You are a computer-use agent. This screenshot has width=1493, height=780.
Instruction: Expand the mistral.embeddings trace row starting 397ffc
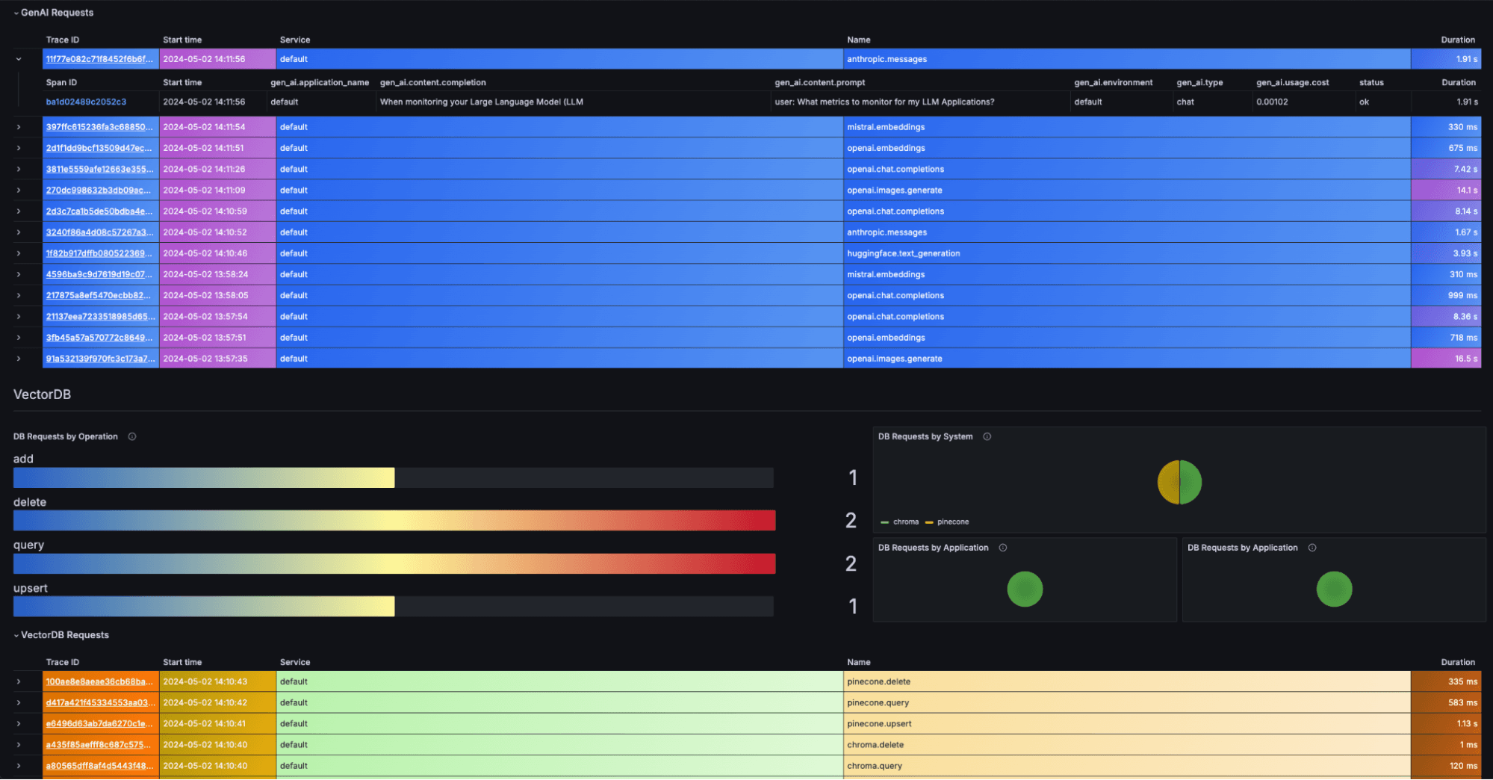click(17, 126)
